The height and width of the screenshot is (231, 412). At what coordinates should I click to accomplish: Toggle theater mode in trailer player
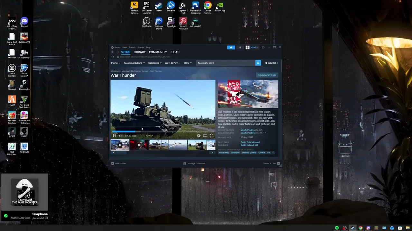click(205, 136)
